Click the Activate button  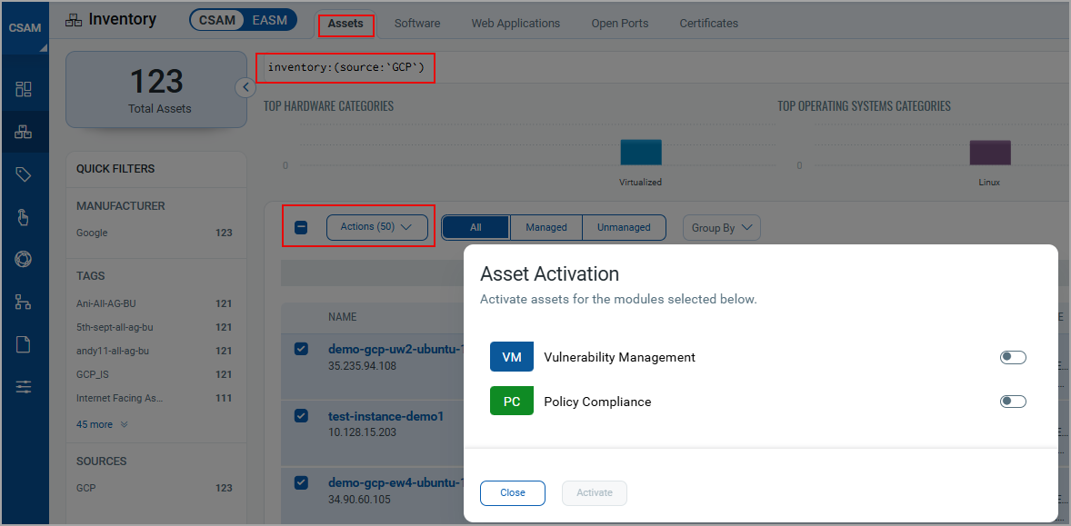click(x=595, y=492)
